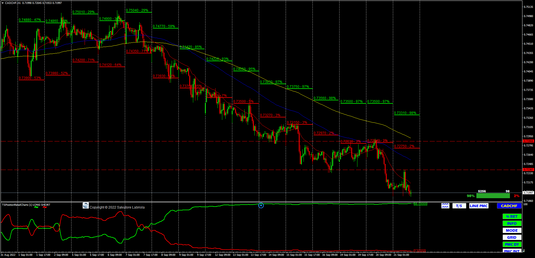The image size is (535, 258).
Task: Click the red level 0.72970 - 2%
Action: pyautogui.click(x=324, y=133)
